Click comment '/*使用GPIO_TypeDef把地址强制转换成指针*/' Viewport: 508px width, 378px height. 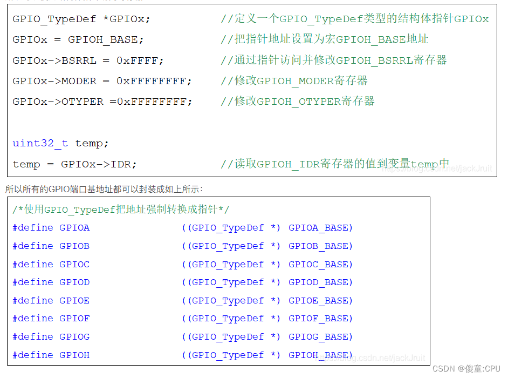(120, 210)
